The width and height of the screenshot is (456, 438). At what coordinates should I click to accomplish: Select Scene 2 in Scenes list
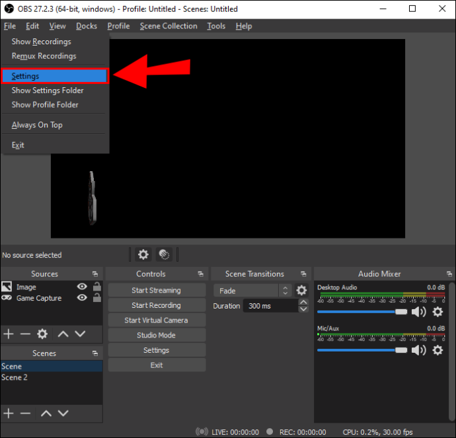(x=52, y=377)
